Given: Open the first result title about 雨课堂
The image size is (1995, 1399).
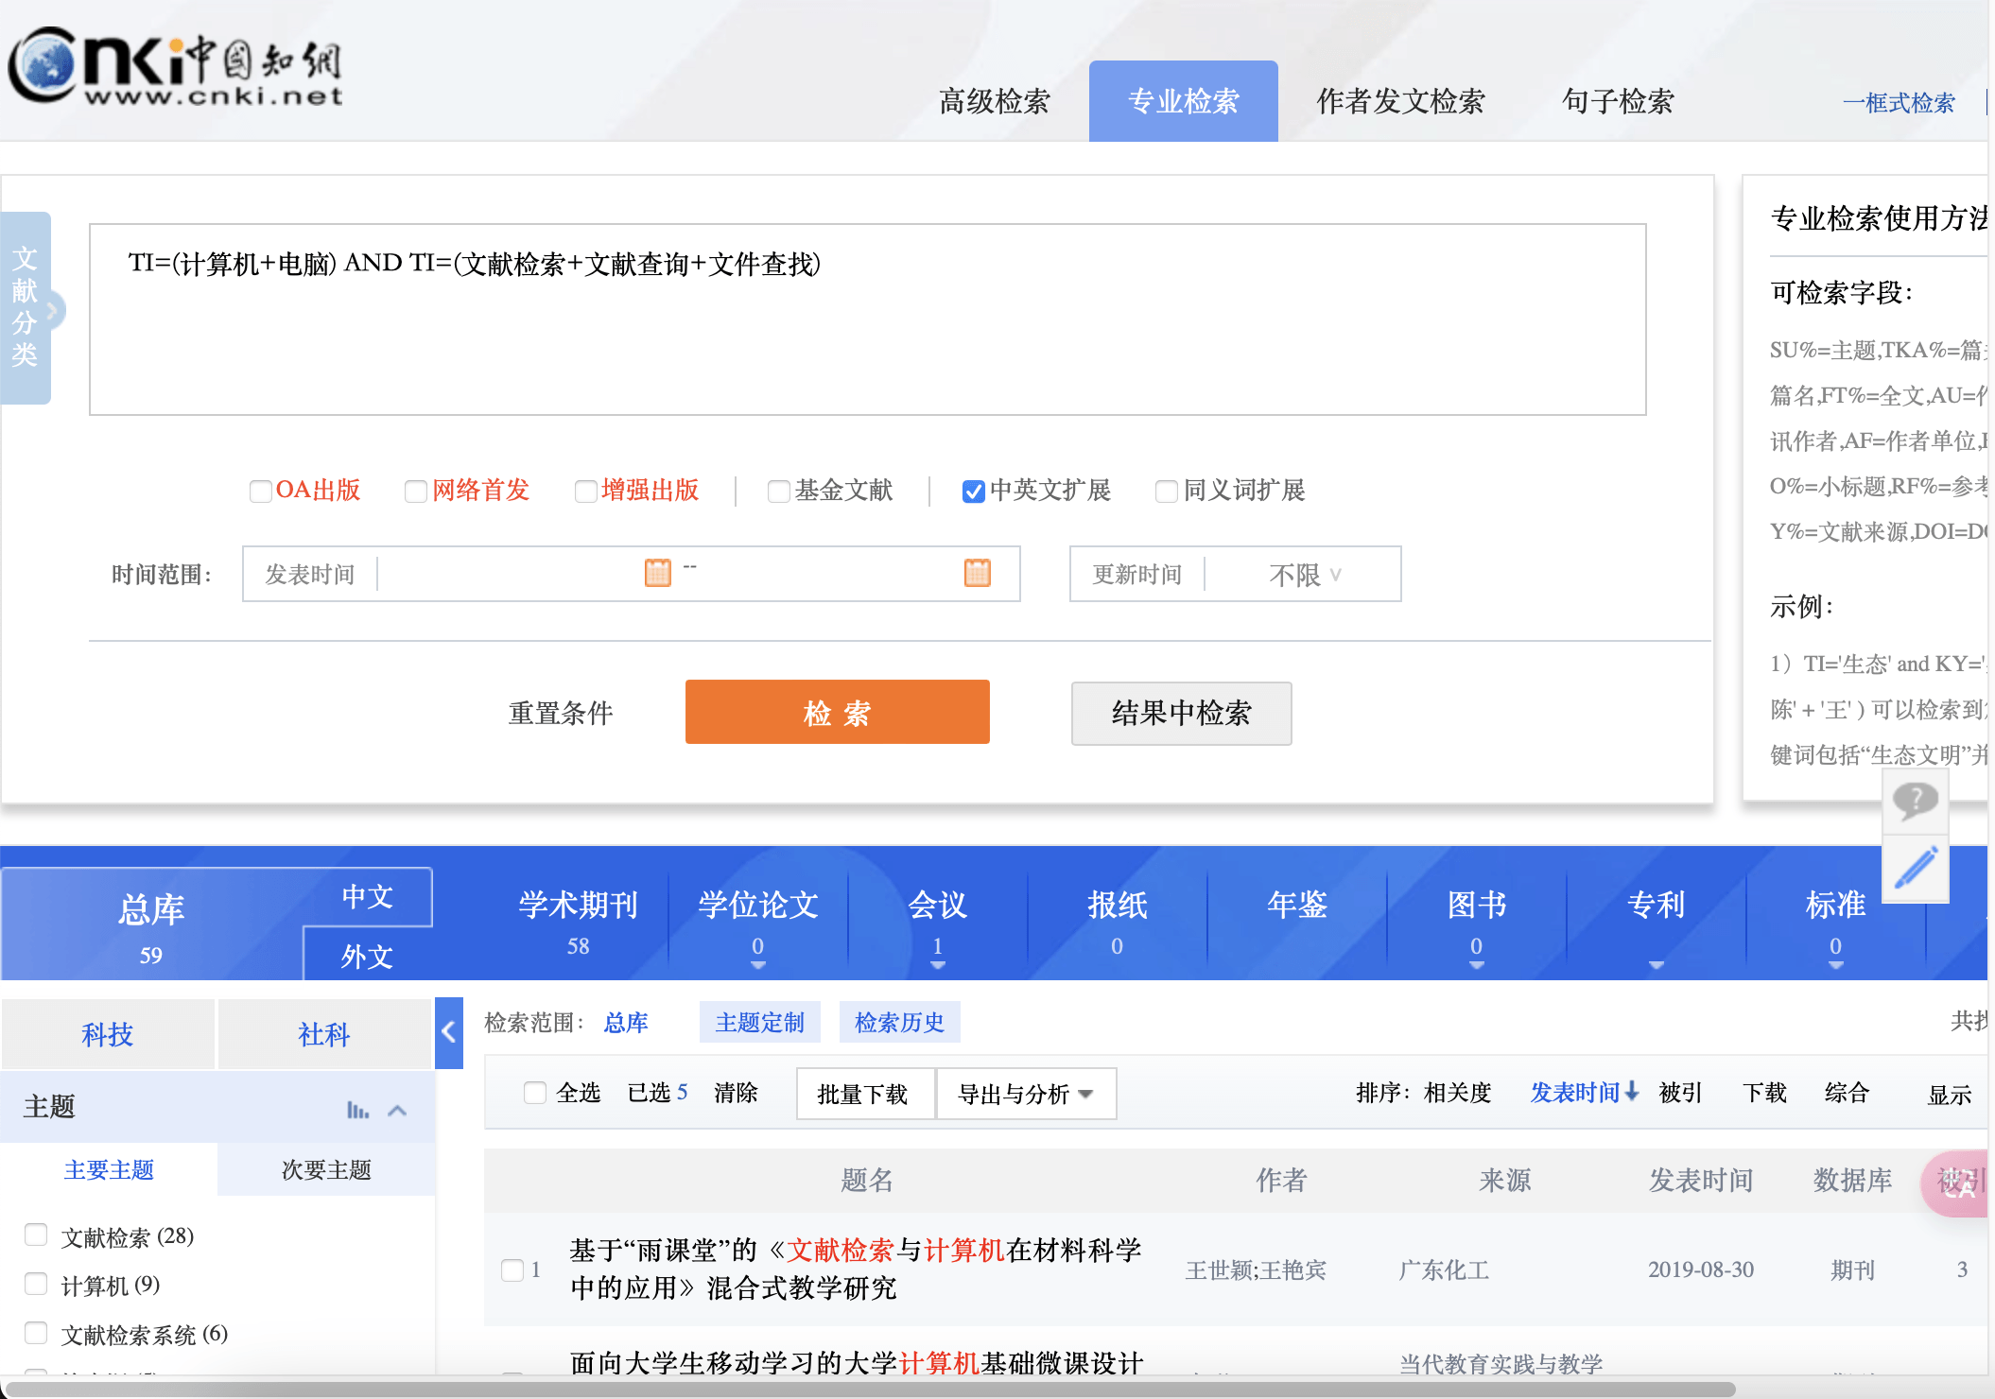Looking at the screenshot, I should click(856, 1269).
